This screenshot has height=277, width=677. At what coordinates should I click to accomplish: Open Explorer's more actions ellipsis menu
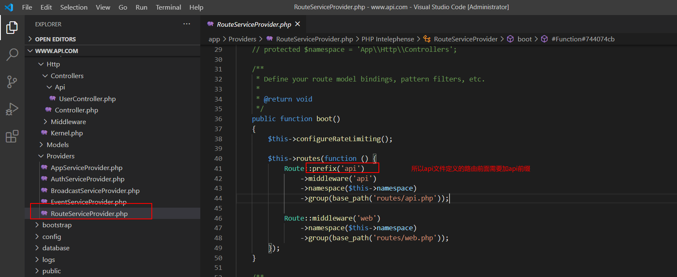pos(186,24)
